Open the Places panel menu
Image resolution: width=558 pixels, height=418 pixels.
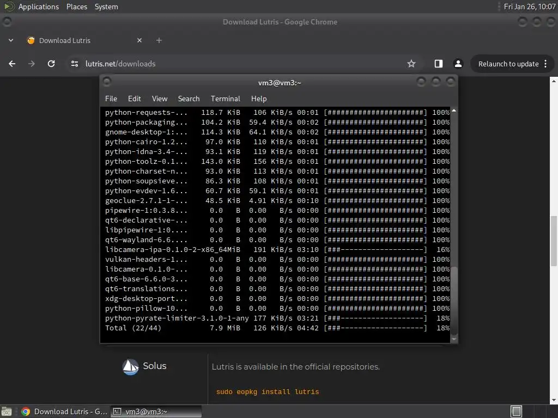pos(76,7)
